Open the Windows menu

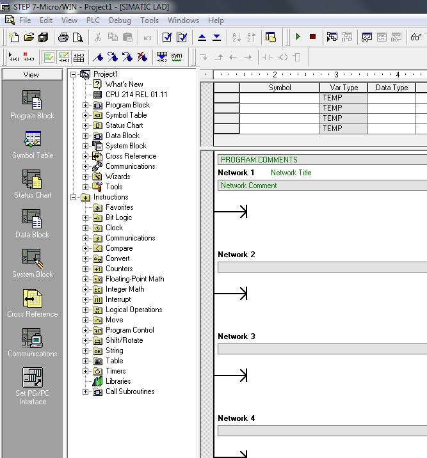tap(183, 20)
